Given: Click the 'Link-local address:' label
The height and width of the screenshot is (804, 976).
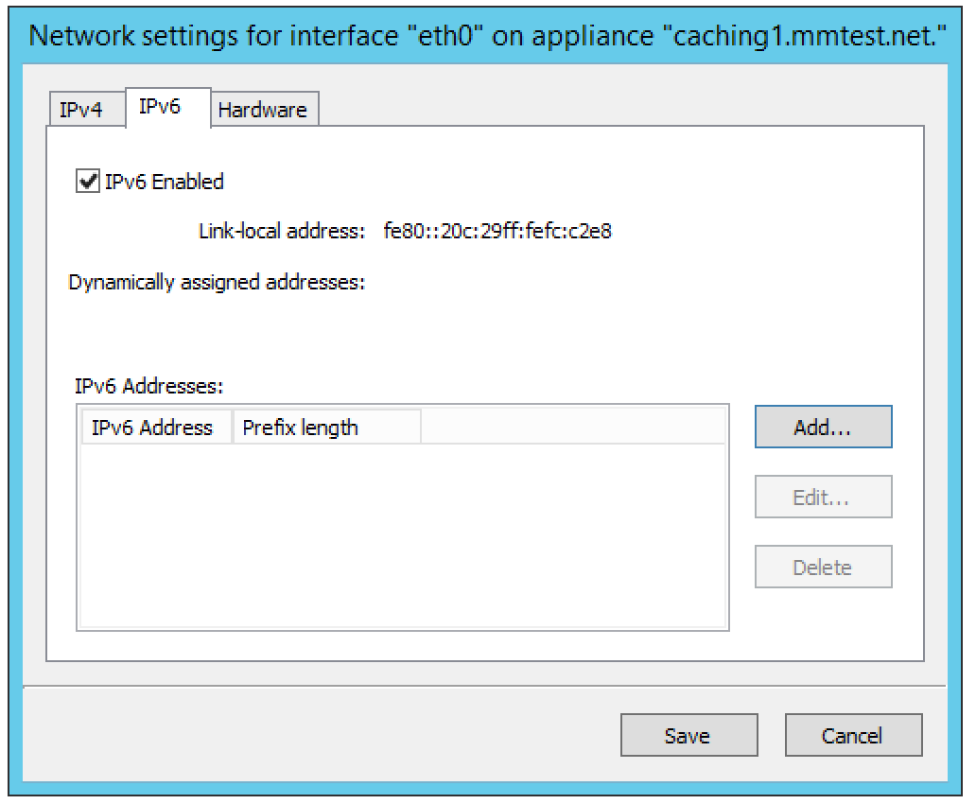Looking at the screenshot, I should coord(281,231).
